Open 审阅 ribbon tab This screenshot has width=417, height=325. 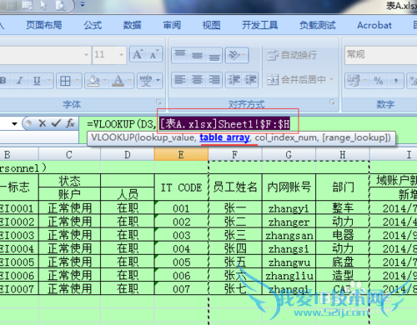pos(172,25)
